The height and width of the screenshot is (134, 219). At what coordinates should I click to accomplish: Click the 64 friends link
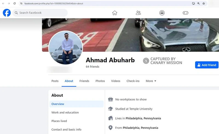coord(93,67)
